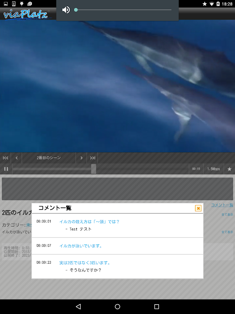Select the 00:00:23 comment timestamp
The width and height of the screenshot is (235, 314).
click(x=43, y=262)
